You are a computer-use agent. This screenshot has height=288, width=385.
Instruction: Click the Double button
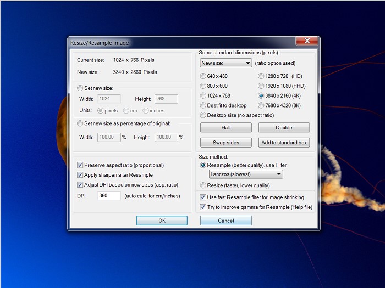[x=284, y=128]
